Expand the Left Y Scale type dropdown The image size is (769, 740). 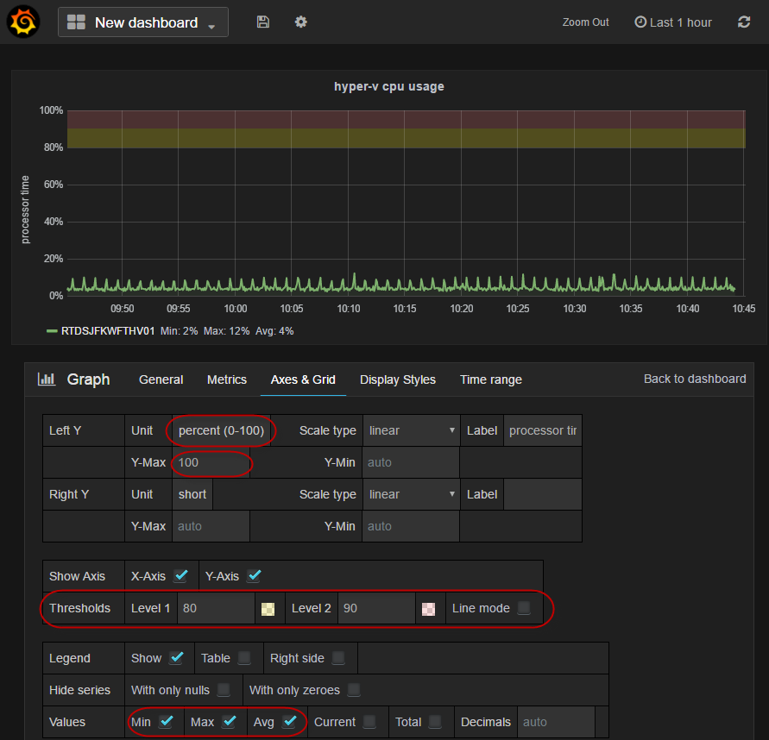[412, 430]
